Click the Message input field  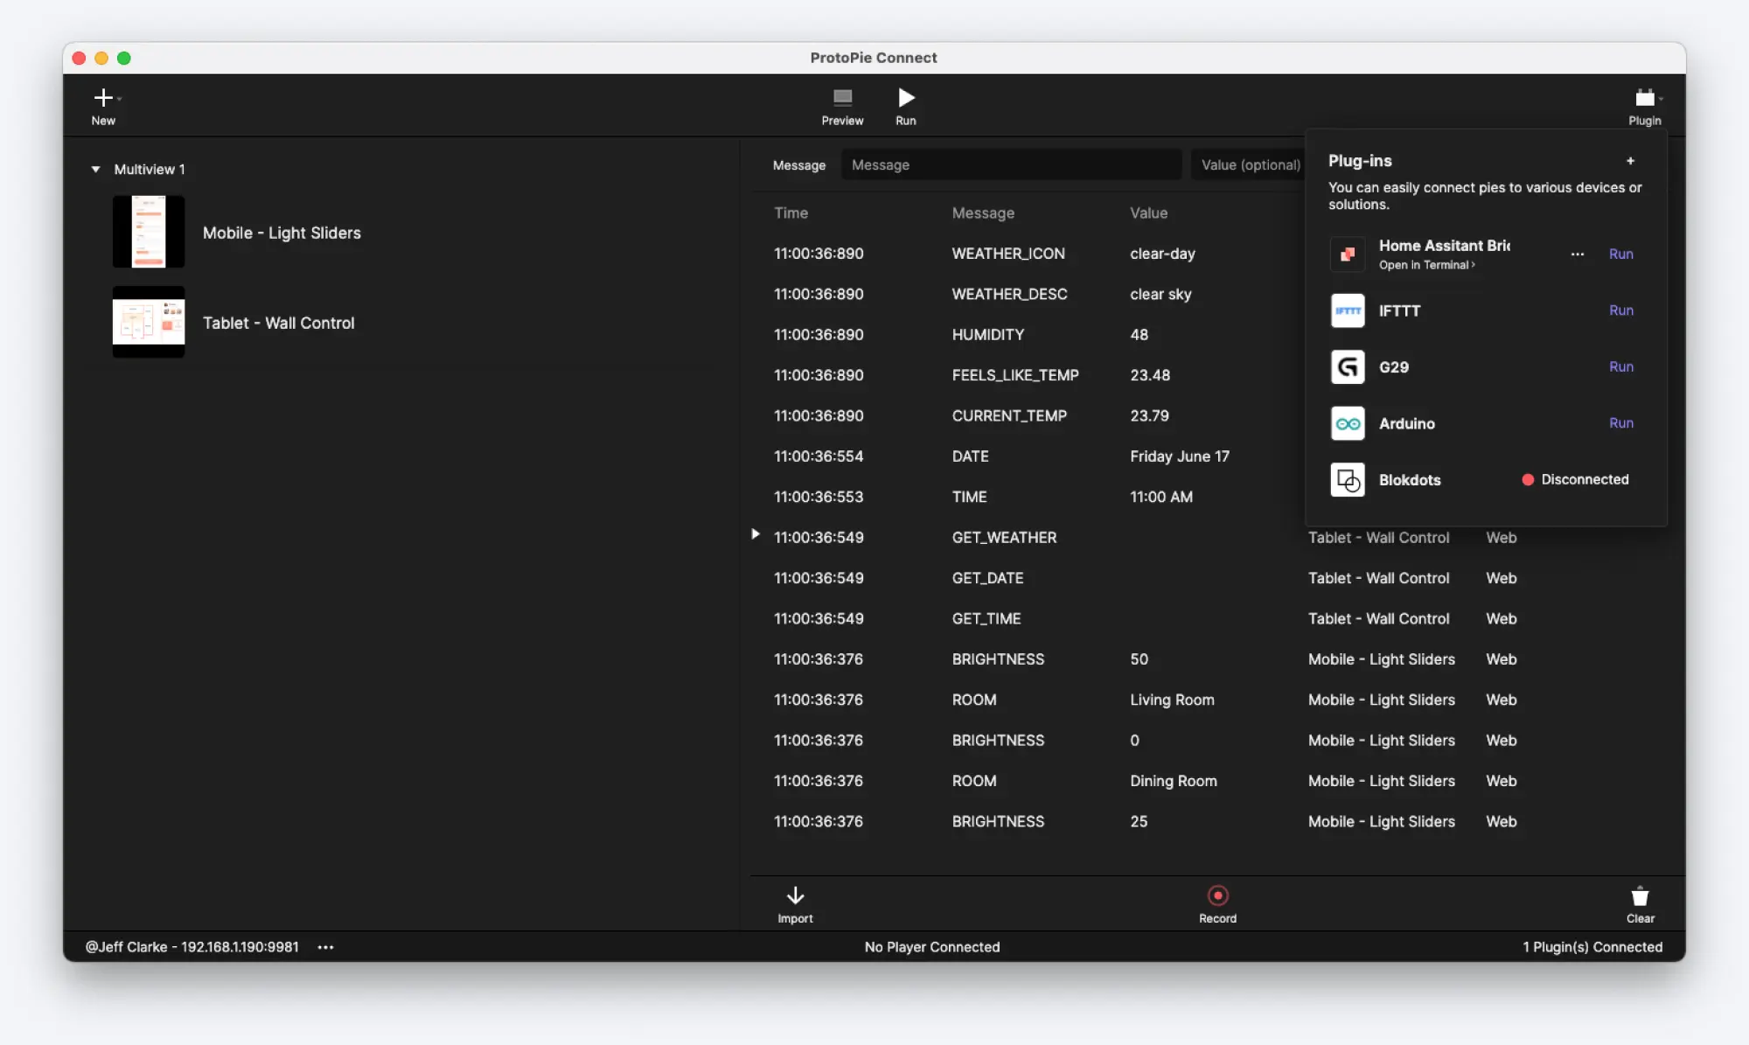pos(1011,163)
